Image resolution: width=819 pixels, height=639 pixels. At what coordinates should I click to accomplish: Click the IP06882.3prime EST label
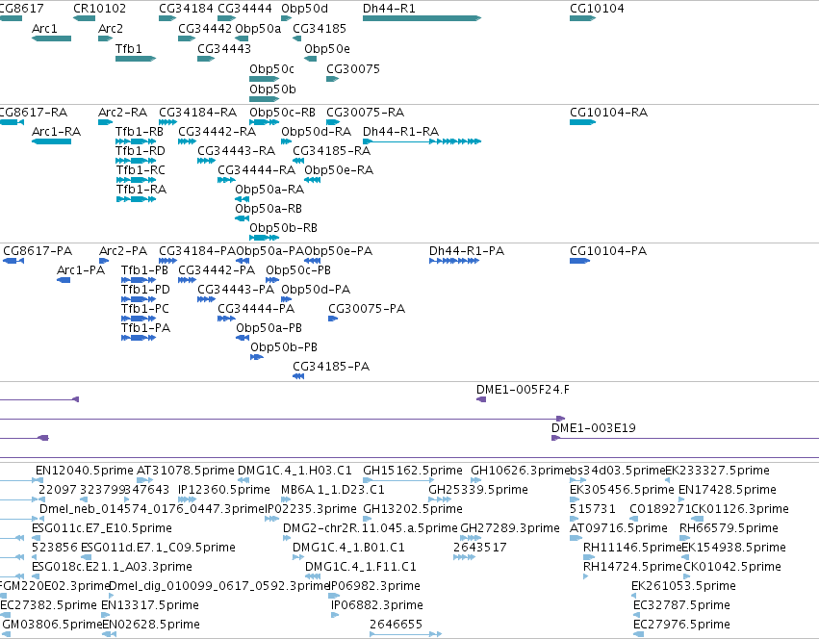point(376,606)
